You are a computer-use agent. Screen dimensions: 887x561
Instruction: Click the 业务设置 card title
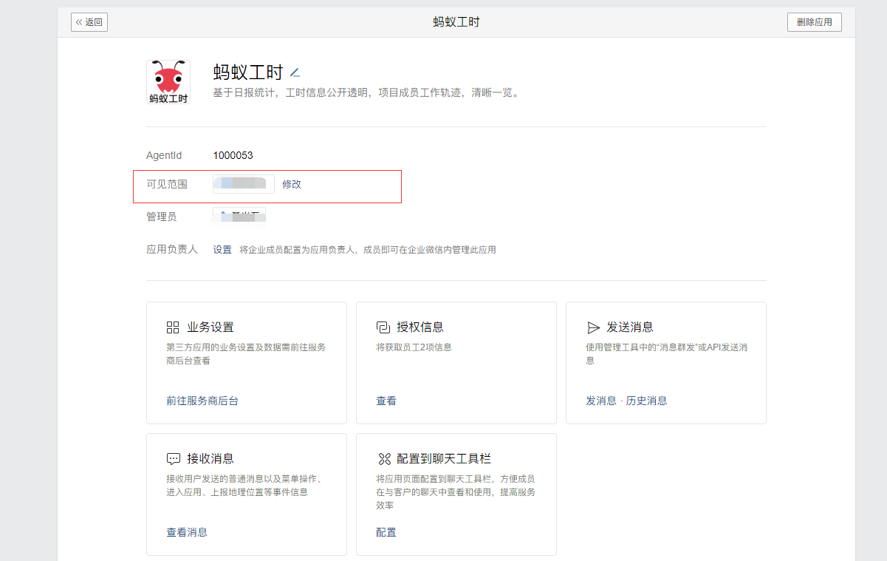pos(210,327)
